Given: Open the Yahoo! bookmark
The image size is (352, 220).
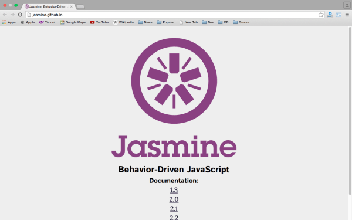Looking at the screenshot, I should 47,22.
